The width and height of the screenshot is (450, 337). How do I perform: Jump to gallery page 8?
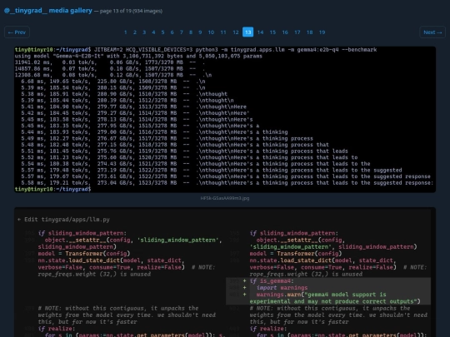pos(191,32)
